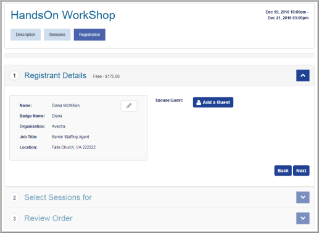Image resolution: width=319 pixels, height=233 pixels.
Task: Collapse the Registrant Details section chevron
Action: pyautogui.click(x=303, y=75)
